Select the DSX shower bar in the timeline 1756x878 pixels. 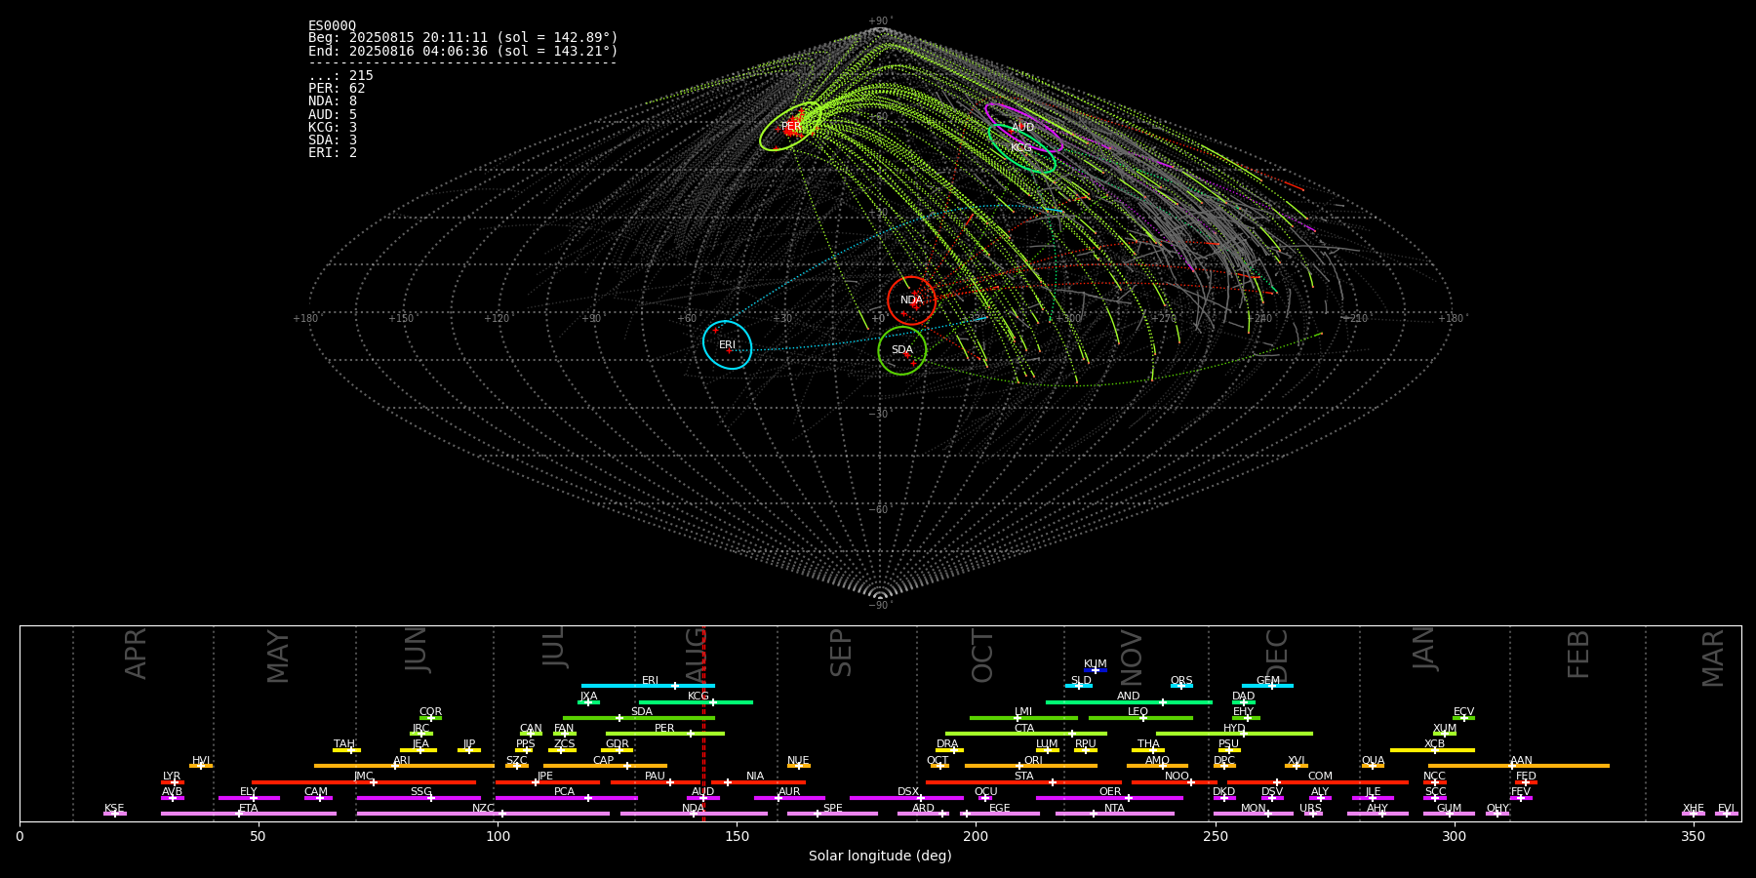(x=906, y=798)
